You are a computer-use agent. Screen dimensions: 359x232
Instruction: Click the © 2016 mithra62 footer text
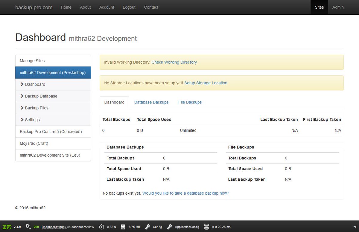(31, 208)
